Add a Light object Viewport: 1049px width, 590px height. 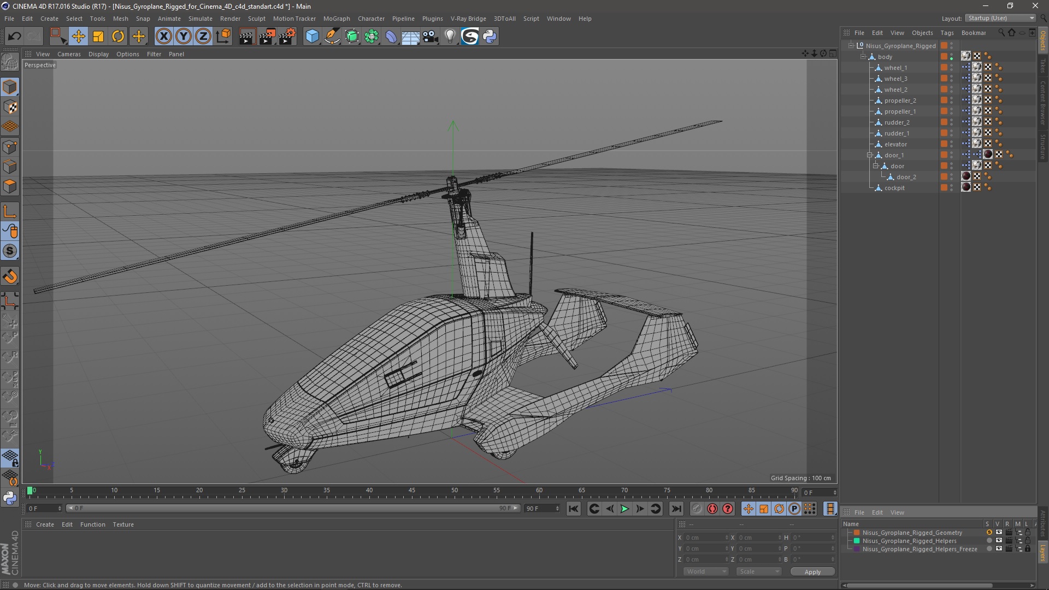pyautogui.click(x=450, y=37)
